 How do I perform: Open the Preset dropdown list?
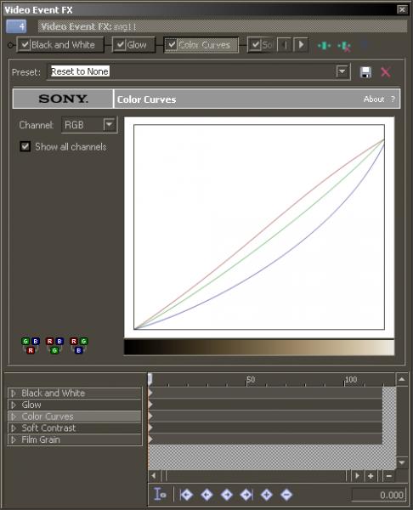(x=342, y=71)
